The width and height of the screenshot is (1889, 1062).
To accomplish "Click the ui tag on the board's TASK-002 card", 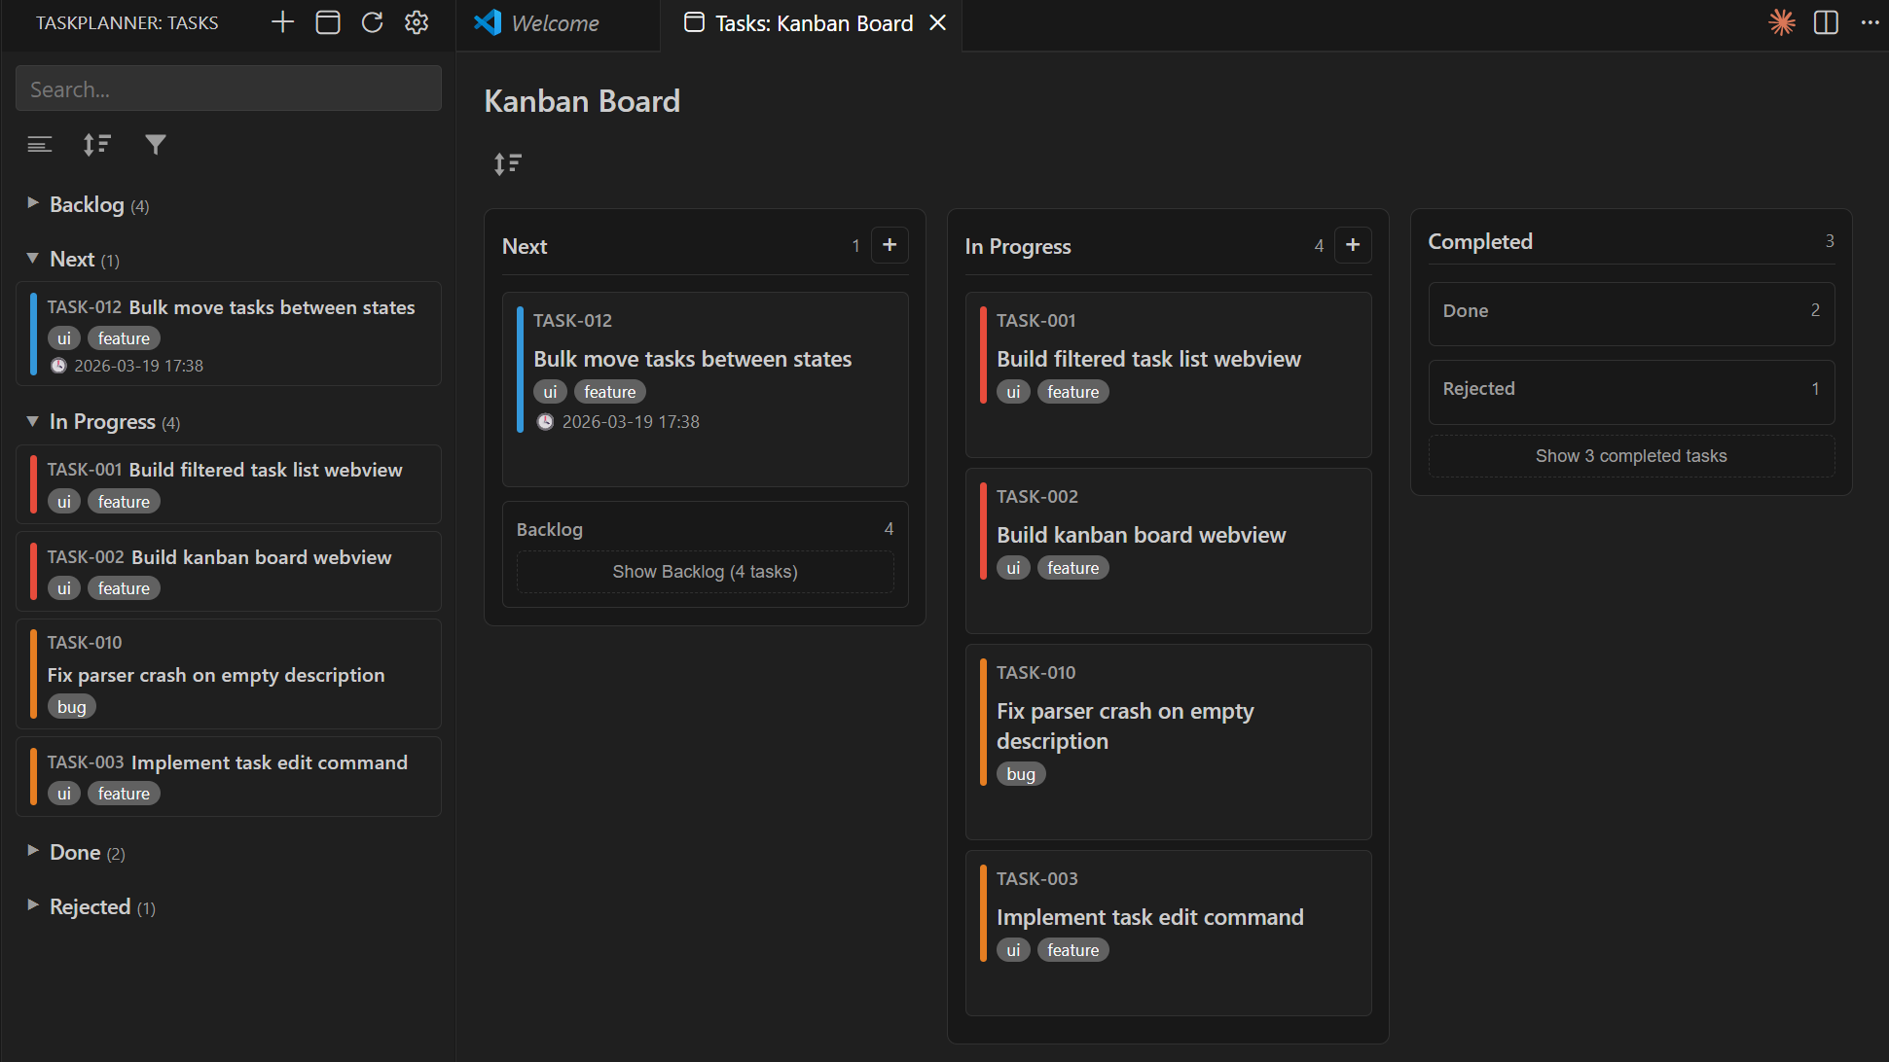I will 1013,568.
